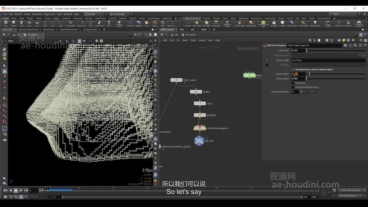
Task: Select the Sky Light shelf tool
Action: pos(274,23)
